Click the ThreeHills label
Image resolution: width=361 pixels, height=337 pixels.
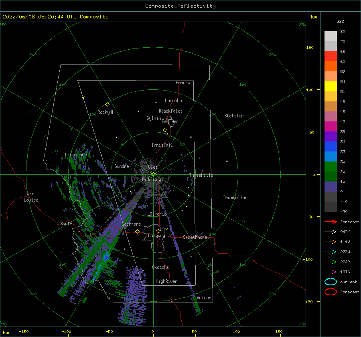coord(201,175)
